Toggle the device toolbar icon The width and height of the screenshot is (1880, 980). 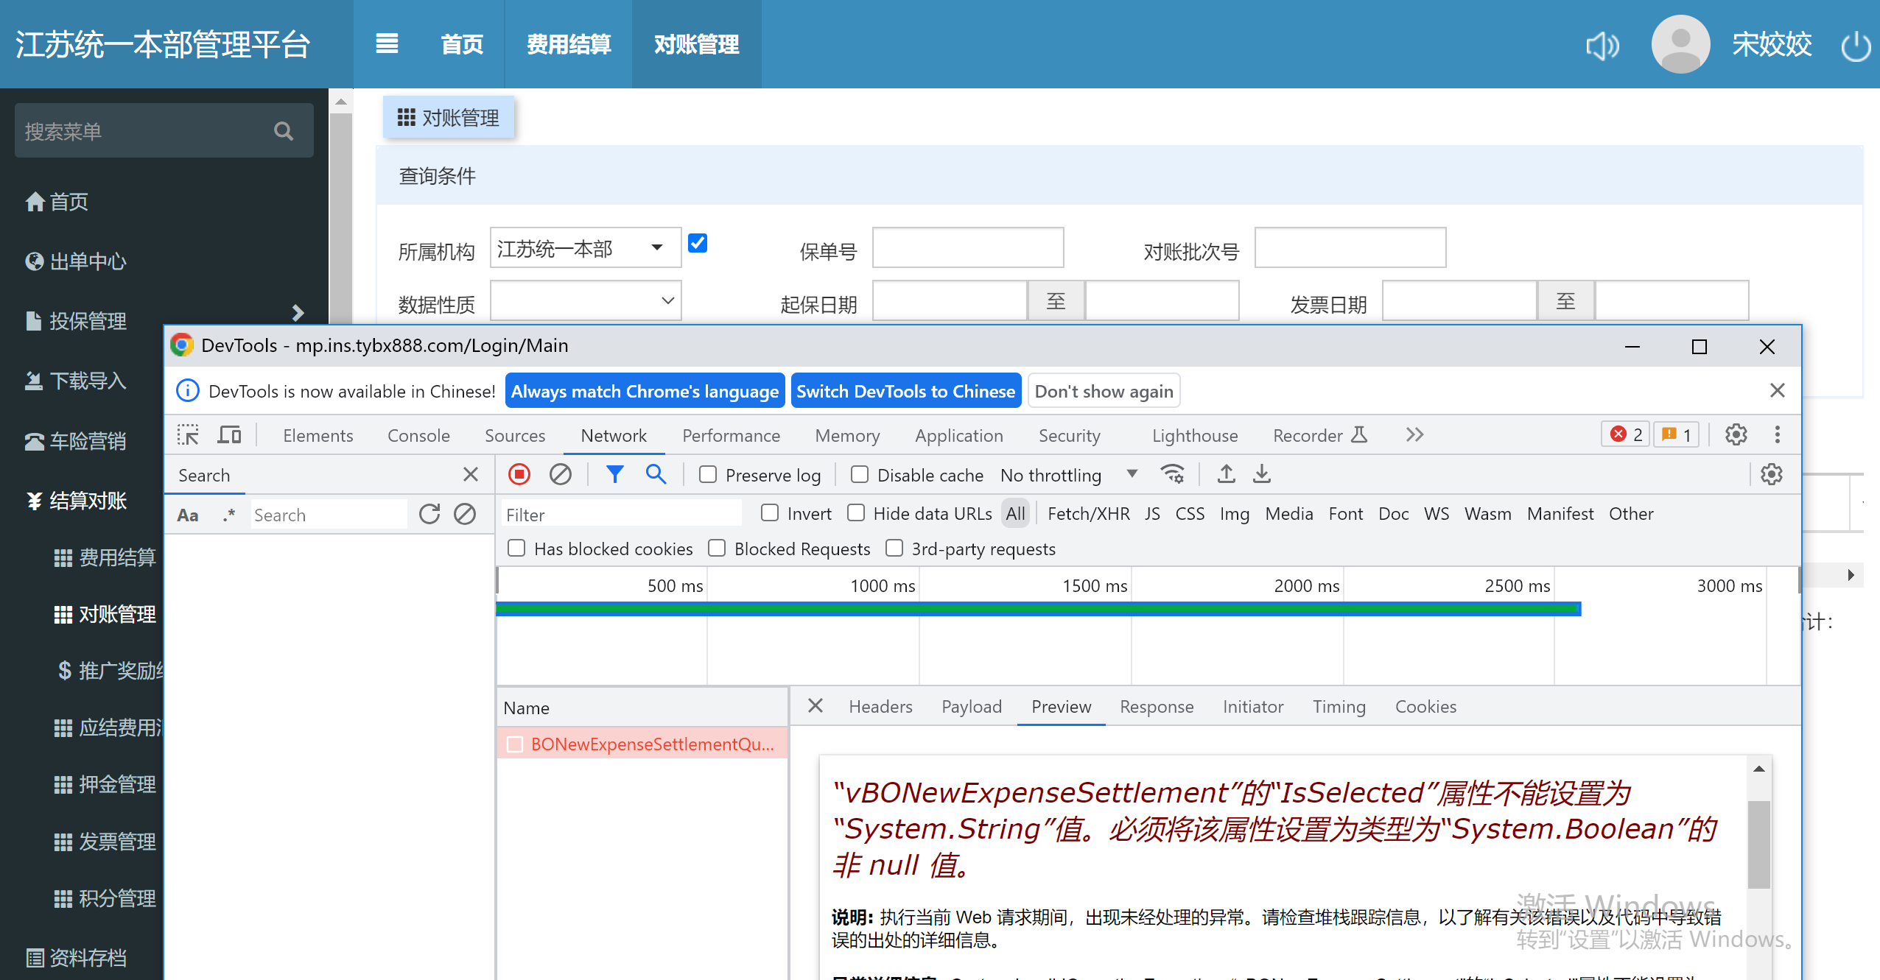coord(229,435)
